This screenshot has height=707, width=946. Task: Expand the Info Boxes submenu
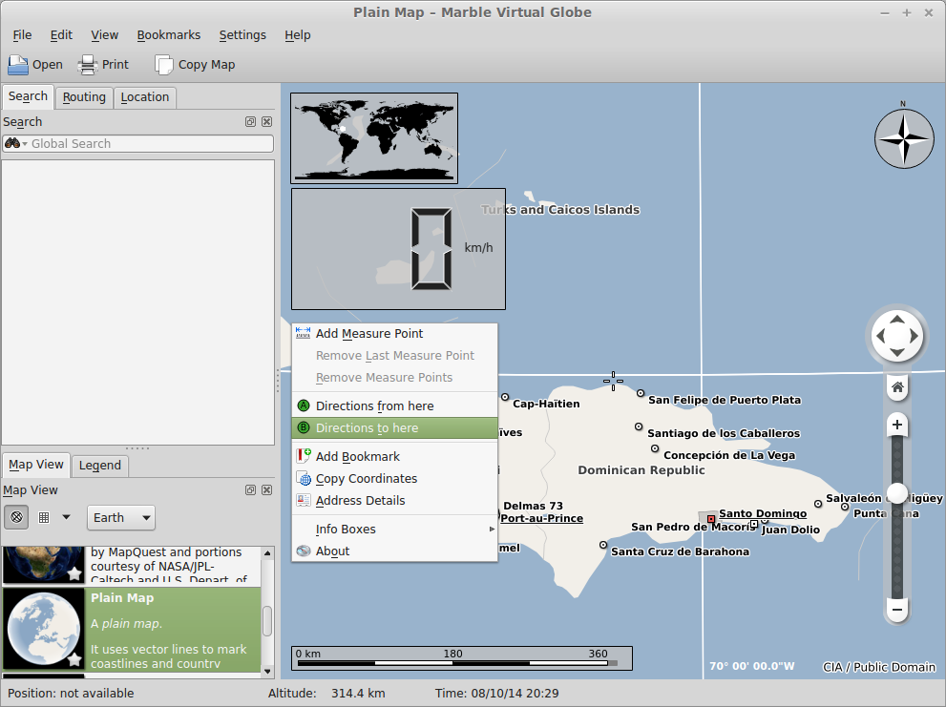(x=394, y=529)
